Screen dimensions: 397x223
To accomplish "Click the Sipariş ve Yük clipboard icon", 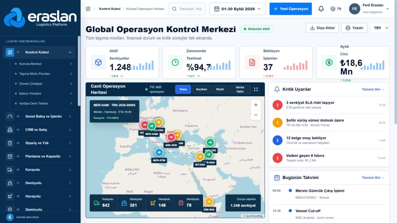I will coord(10,143).
